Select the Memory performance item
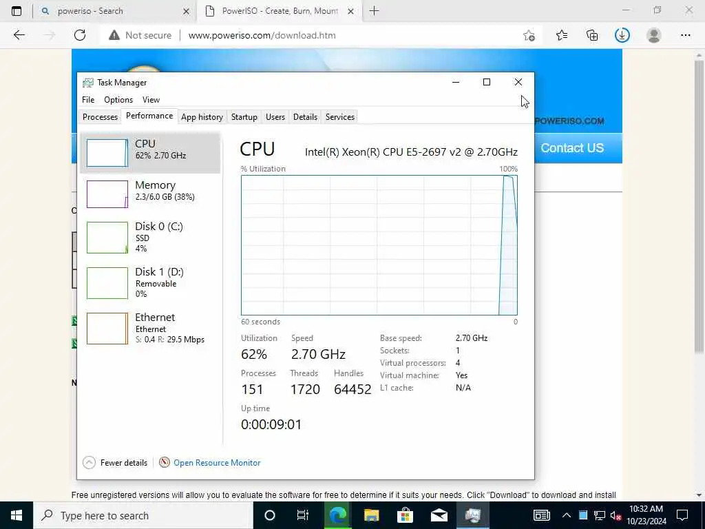 pos(150,194)
